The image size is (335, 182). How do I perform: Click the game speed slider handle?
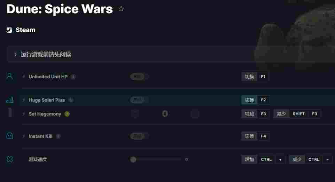(x=133, y=159)
